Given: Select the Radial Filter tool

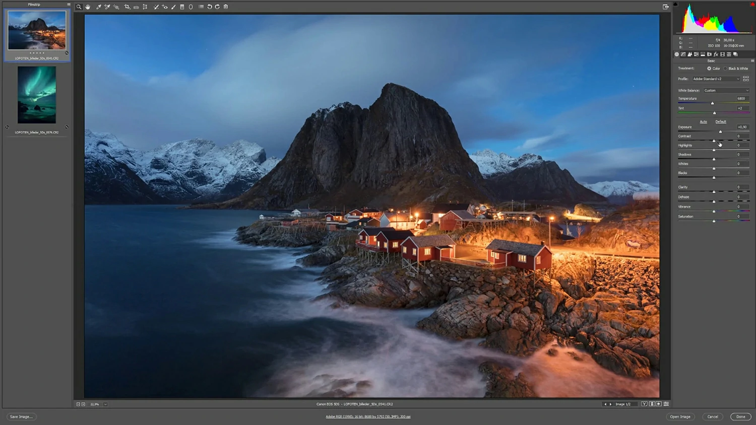Looking at the screenshot, I should pyautogui.click(x=191, y=7).
